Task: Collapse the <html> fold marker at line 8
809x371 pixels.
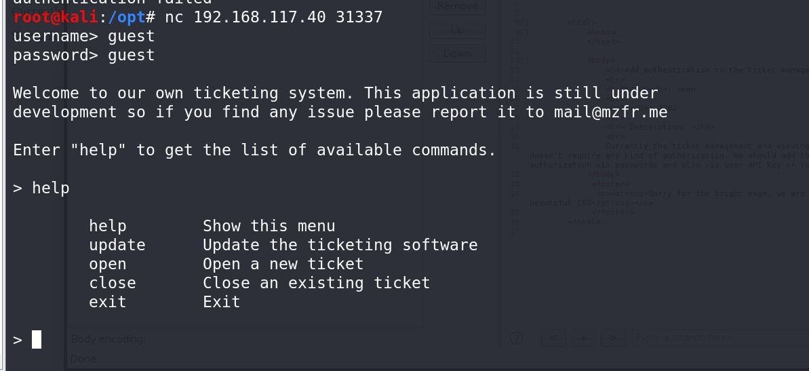Action: (x=524, y=22)
